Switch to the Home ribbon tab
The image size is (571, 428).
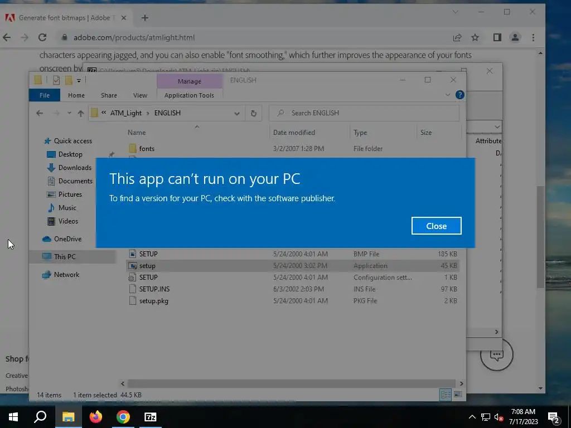coord(76,95)
